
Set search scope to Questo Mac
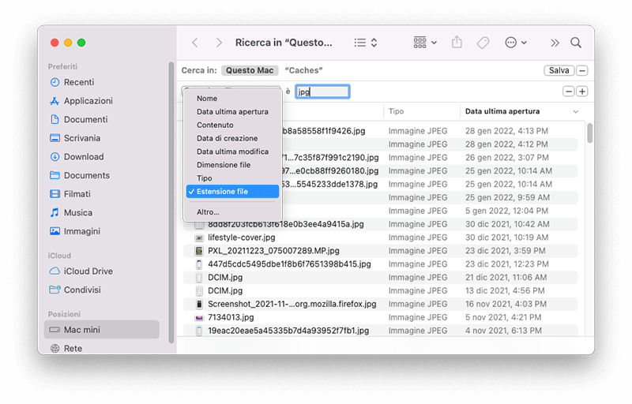click(x=250, y=70)
